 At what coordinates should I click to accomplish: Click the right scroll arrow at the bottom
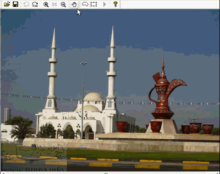click(x=217, y=173)
